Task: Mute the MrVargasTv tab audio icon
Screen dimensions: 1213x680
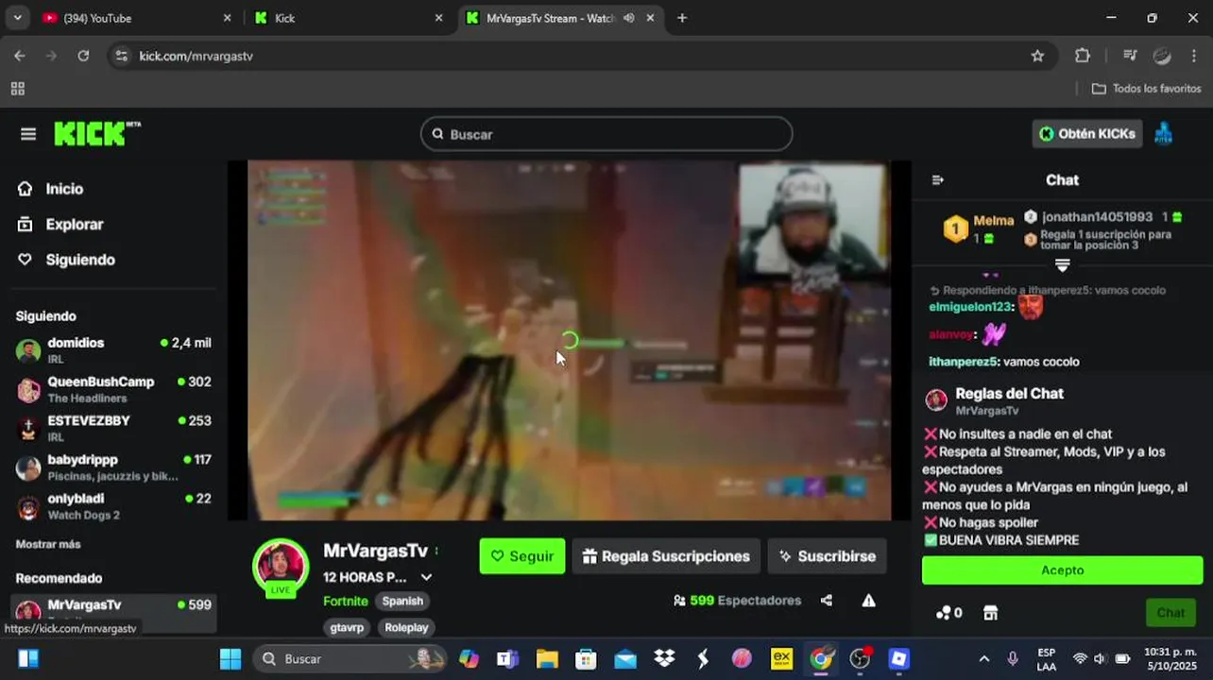Action: pos(628,18)
